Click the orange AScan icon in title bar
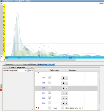The image size is (104, 111). point(1,1)
